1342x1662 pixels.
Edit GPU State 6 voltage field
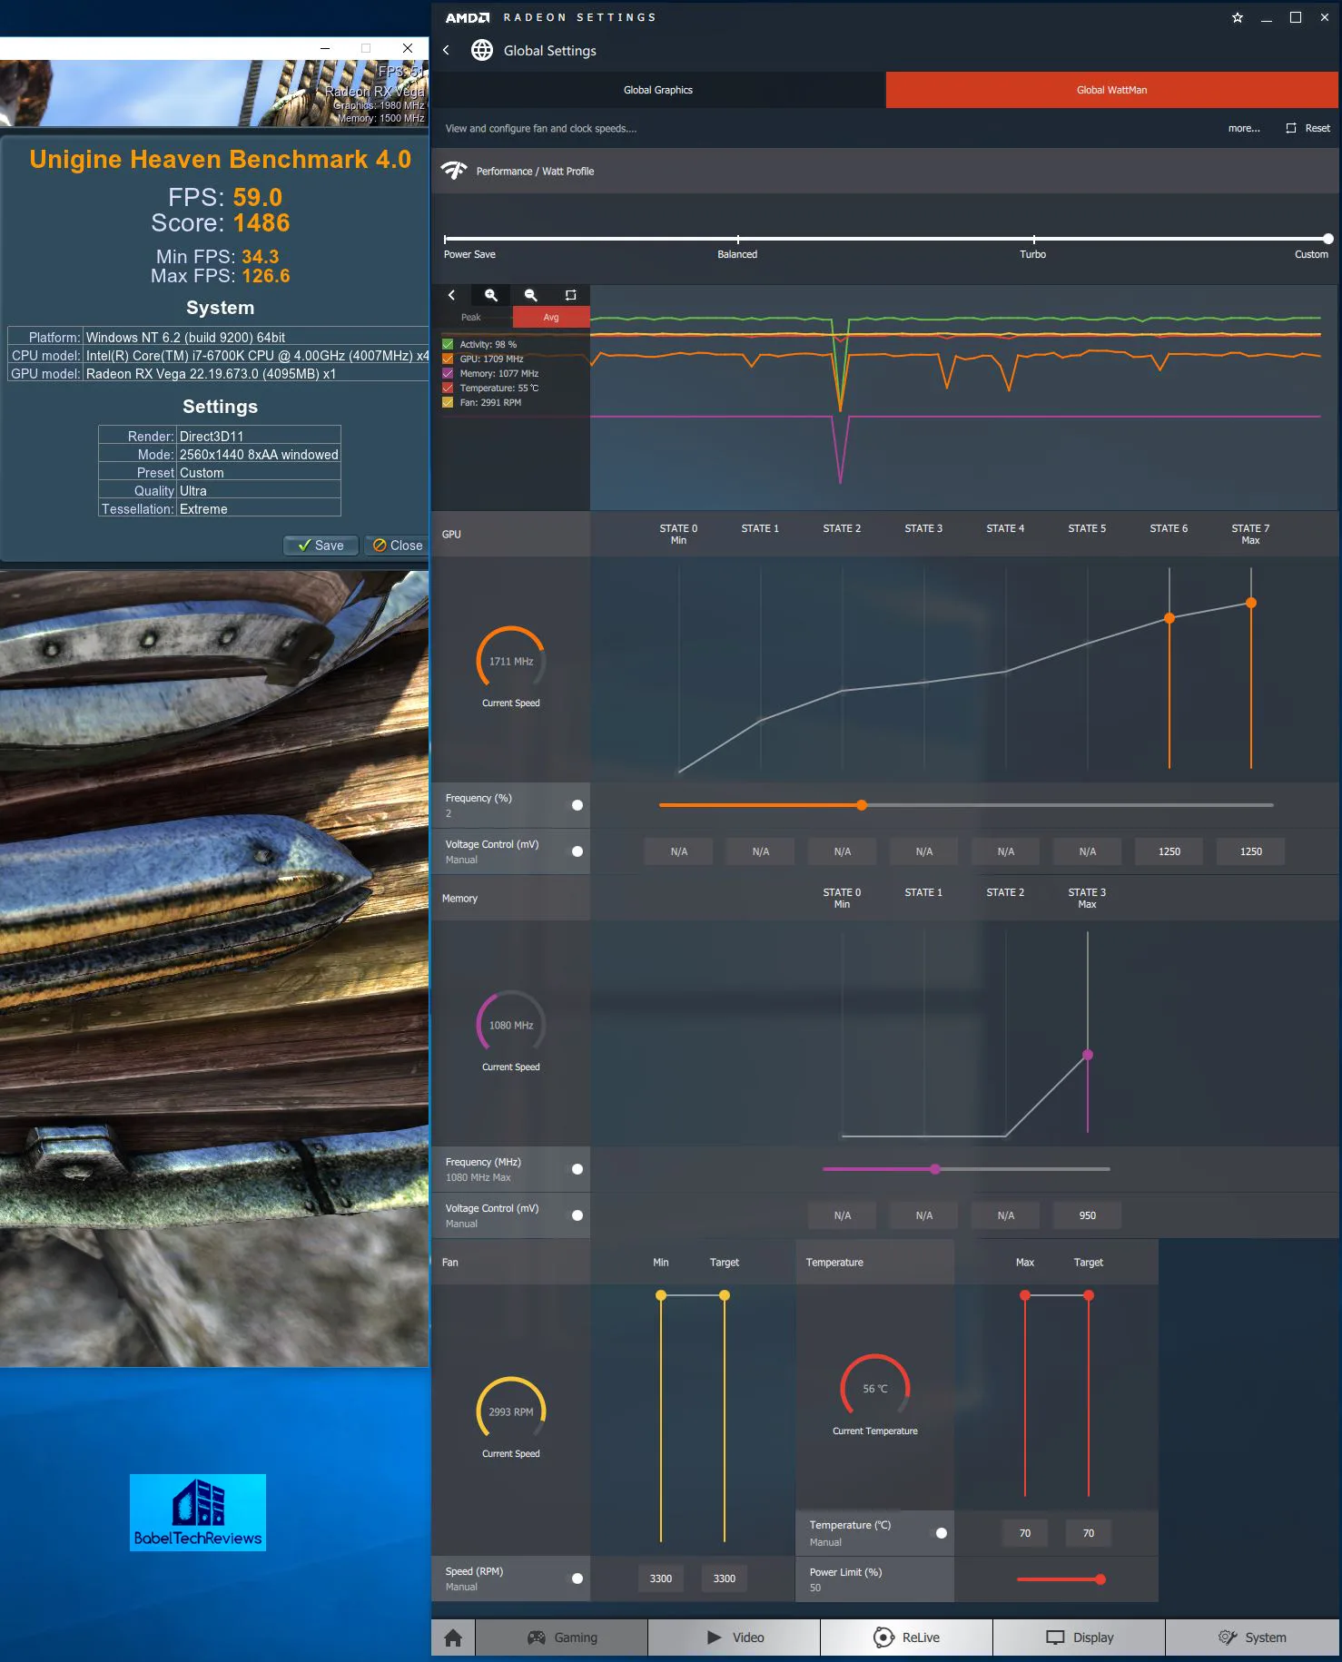point(1169,851)
